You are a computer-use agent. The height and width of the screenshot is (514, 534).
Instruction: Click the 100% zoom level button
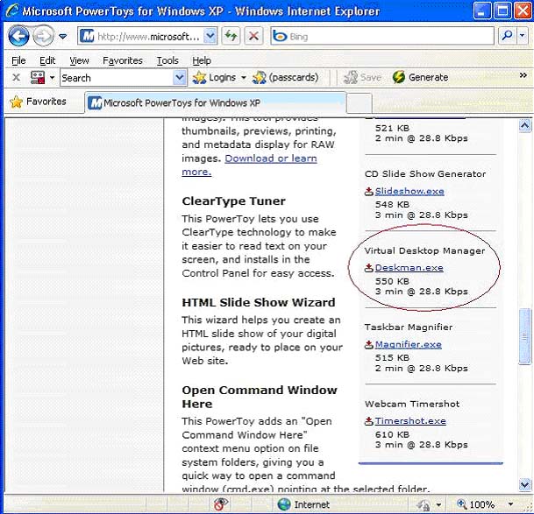(x=476, y=504)
